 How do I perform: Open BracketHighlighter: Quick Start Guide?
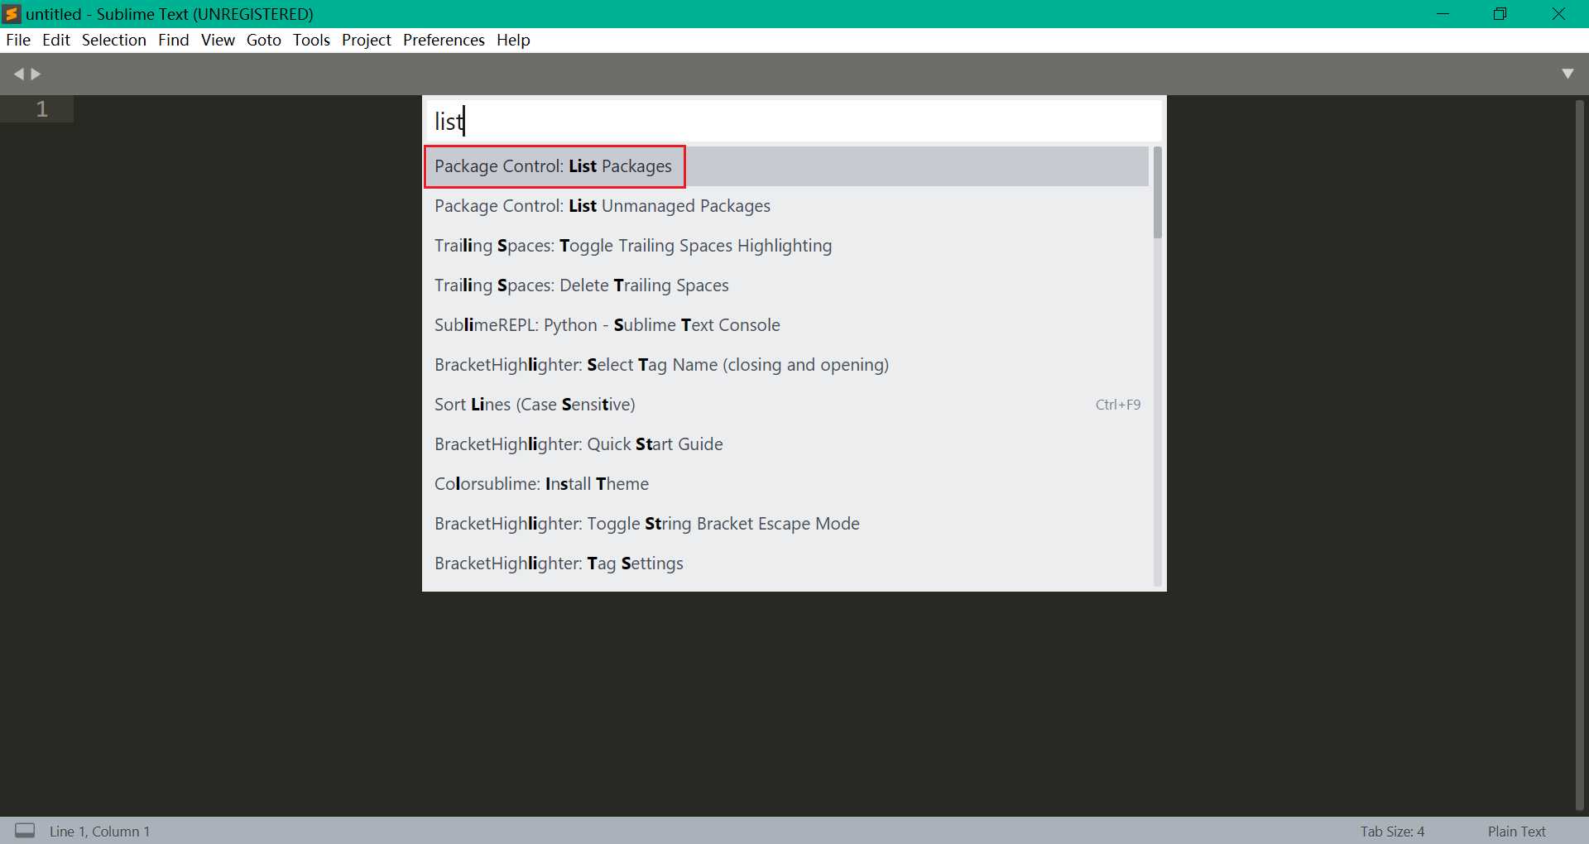(x=787, y=444)
